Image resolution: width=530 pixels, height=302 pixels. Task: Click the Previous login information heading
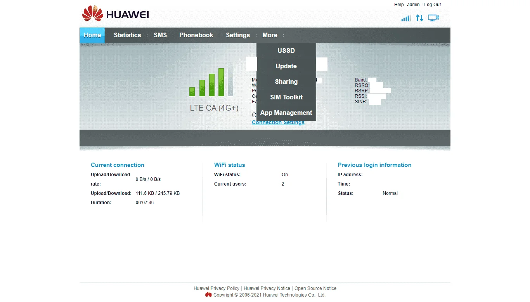coord(374,165)
